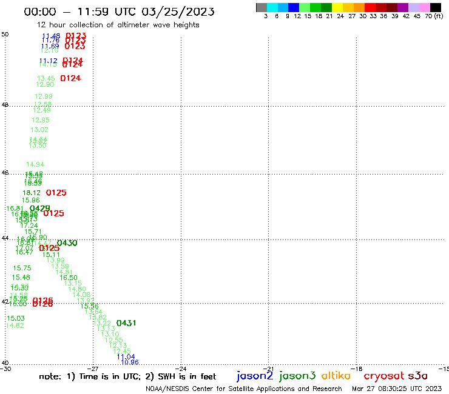
Task: Click the dark red 's3a' satellite label
Action: coord(417,376)
